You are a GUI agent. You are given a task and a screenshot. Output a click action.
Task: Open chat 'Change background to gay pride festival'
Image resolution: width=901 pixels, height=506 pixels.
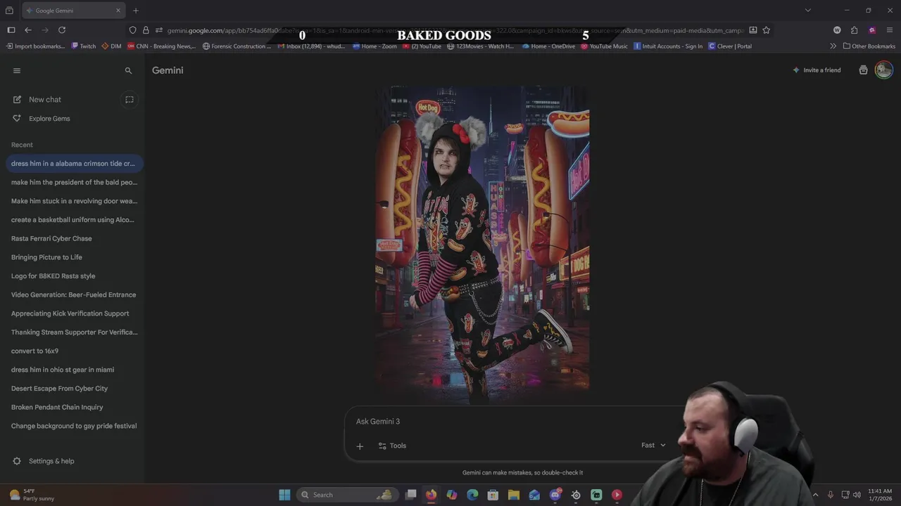[x=74, y=426]
